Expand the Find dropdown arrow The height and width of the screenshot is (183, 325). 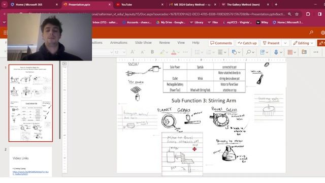click(x=253, y=52)
